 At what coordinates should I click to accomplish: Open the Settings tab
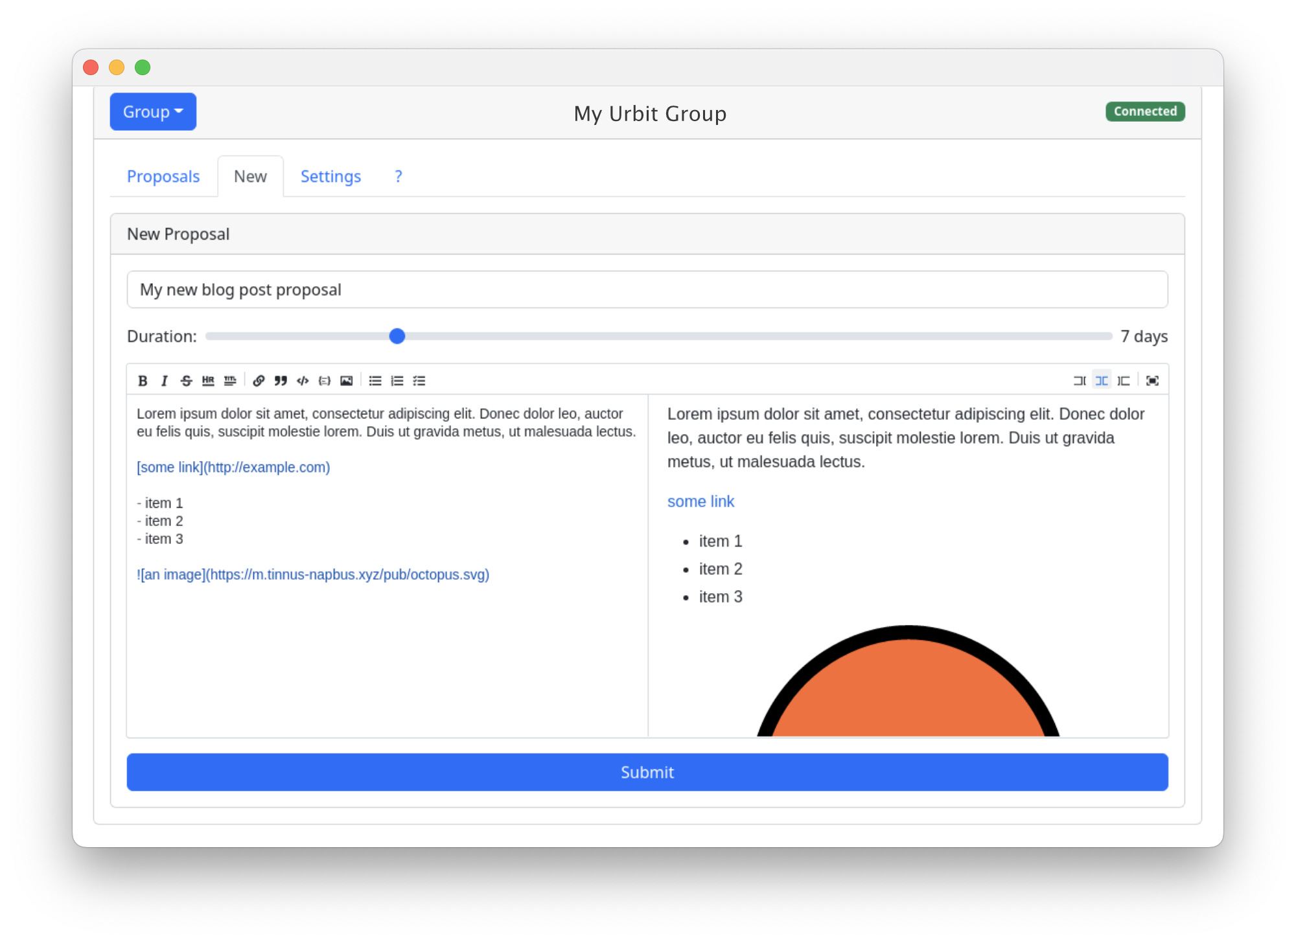pyautogui.click(x=330, y=176)
